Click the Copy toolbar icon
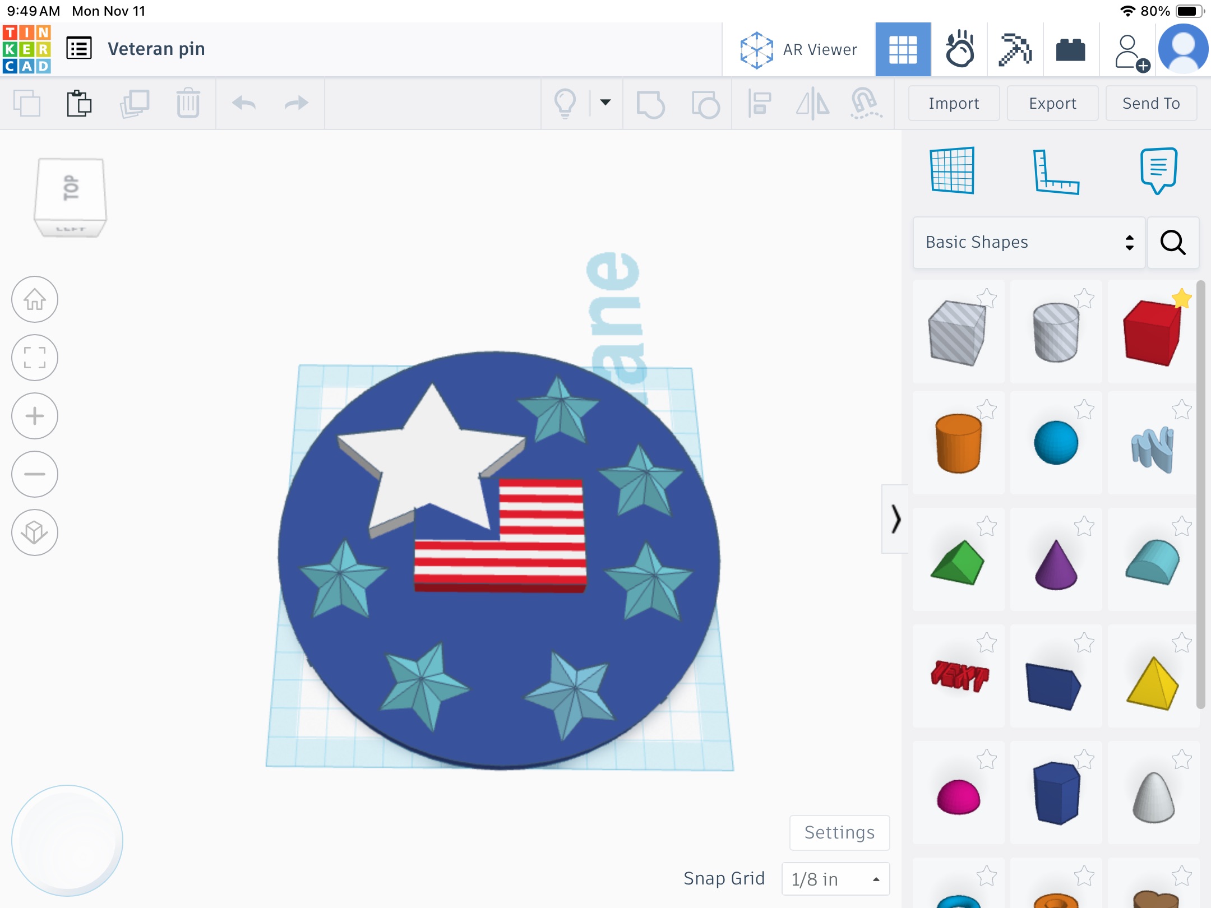Image resolution: width=1211 pixels, height=908 pixels. pyautogui.click(x=27, y=103)
